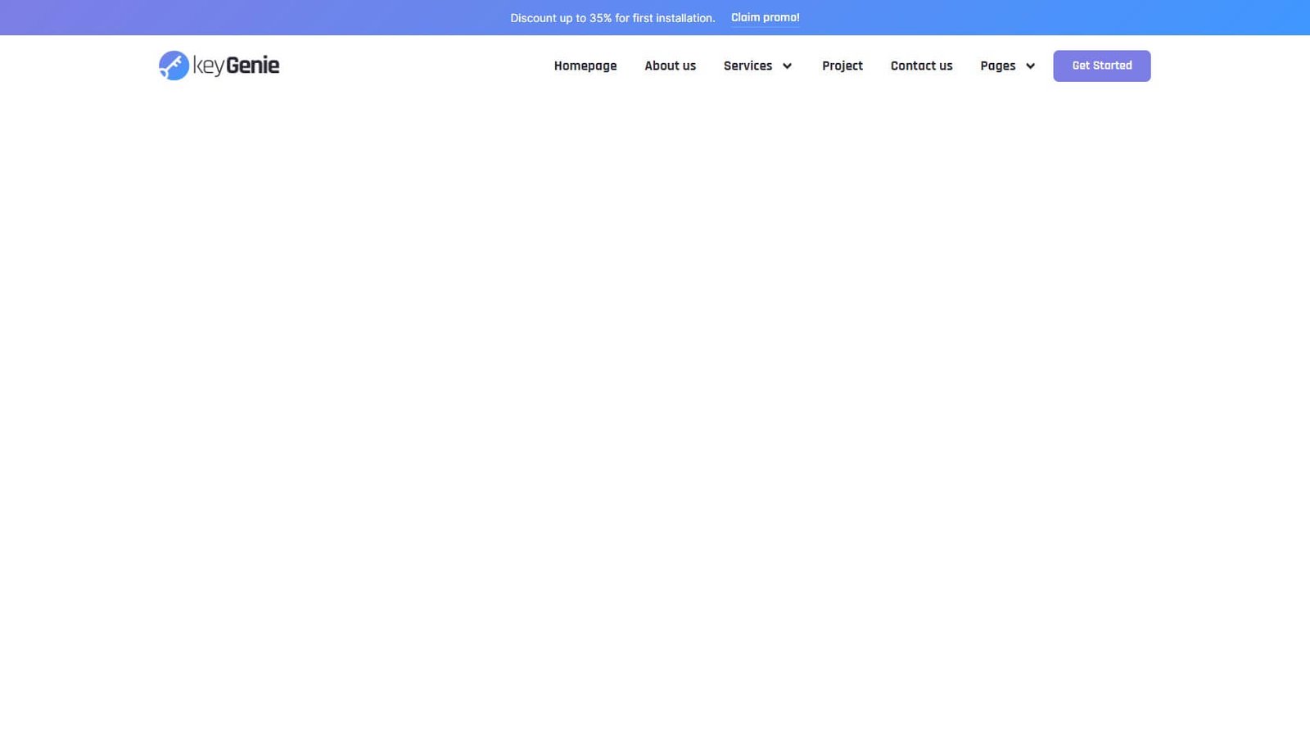Click the 'Claim promo!' link
The width and height of the screenshot is (1310, 752).
[765, 18]
